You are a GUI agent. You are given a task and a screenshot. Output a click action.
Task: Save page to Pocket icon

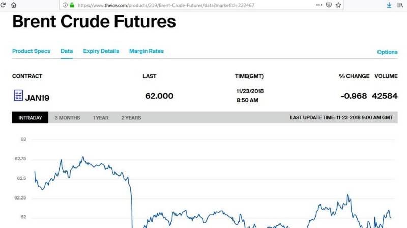[329, 5]
